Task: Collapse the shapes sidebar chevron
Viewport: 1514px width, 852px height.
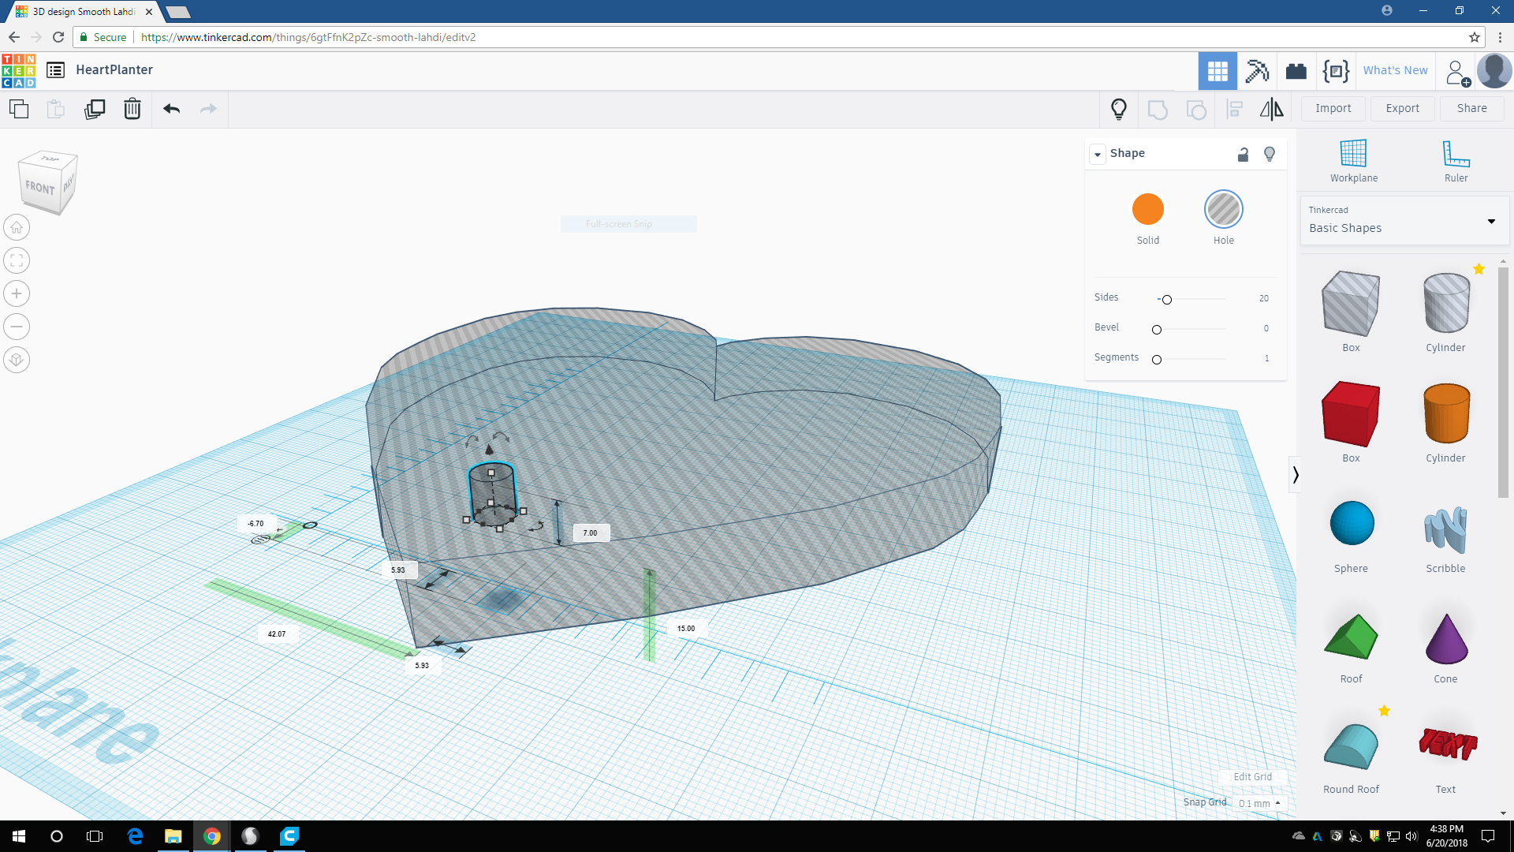Action: tap(1295, 475)
